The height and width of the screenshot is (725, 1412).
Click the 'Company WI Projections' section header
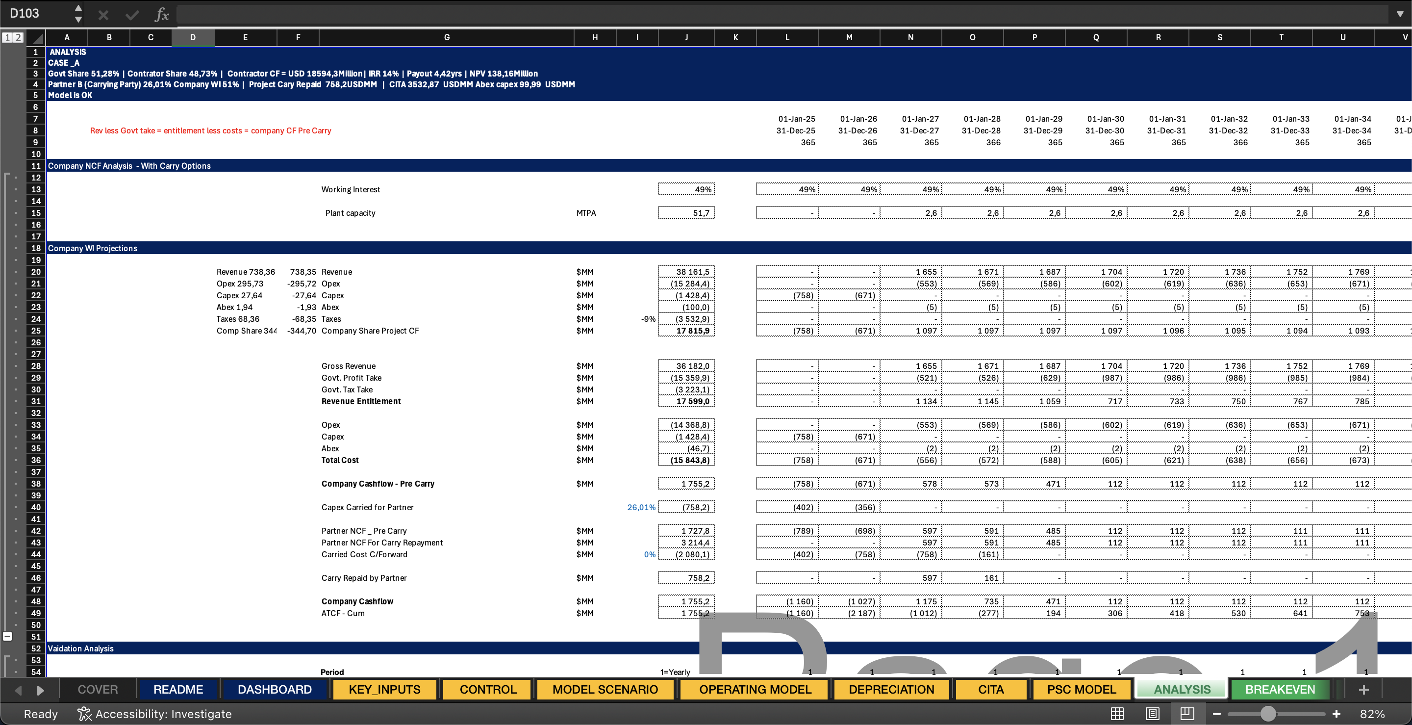(93, 248)
